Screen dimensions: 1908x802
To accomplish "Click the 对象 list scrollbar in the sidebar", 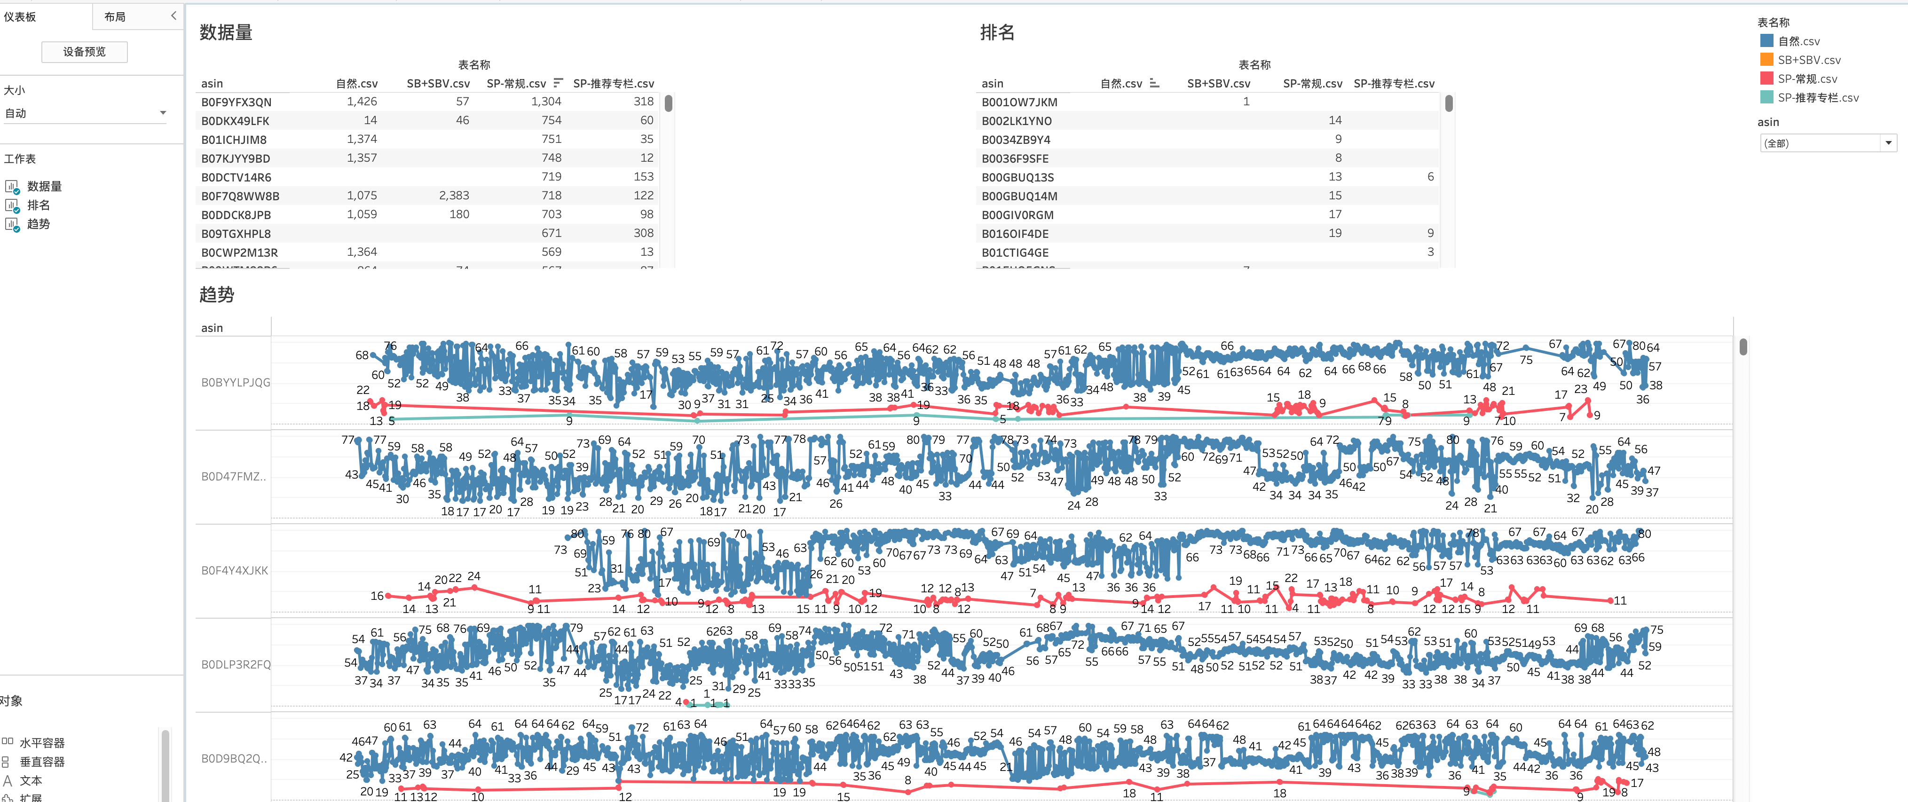I will tap(165, 766).
